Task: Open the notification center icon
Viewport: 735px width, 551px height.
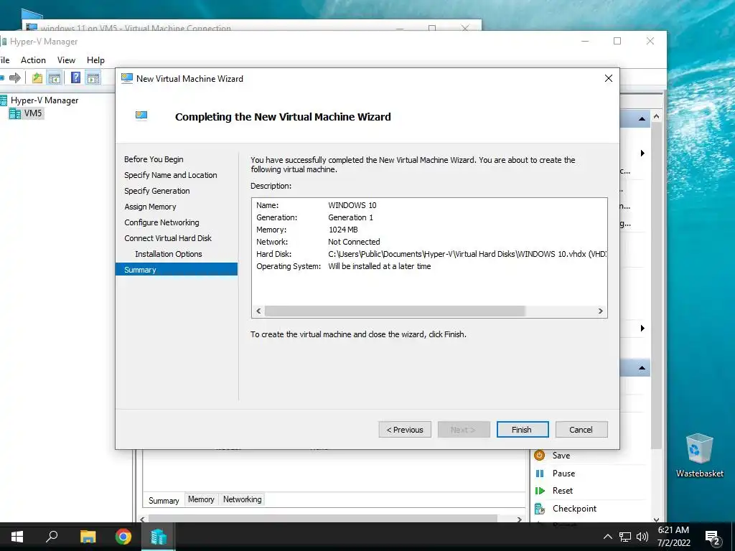Action: click(x=713, y=537)
